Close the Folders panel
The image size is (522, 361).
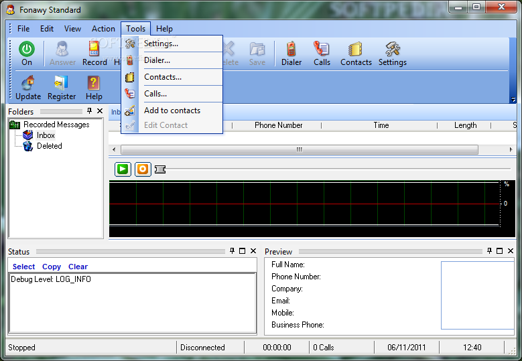click(x=100, y=111)
